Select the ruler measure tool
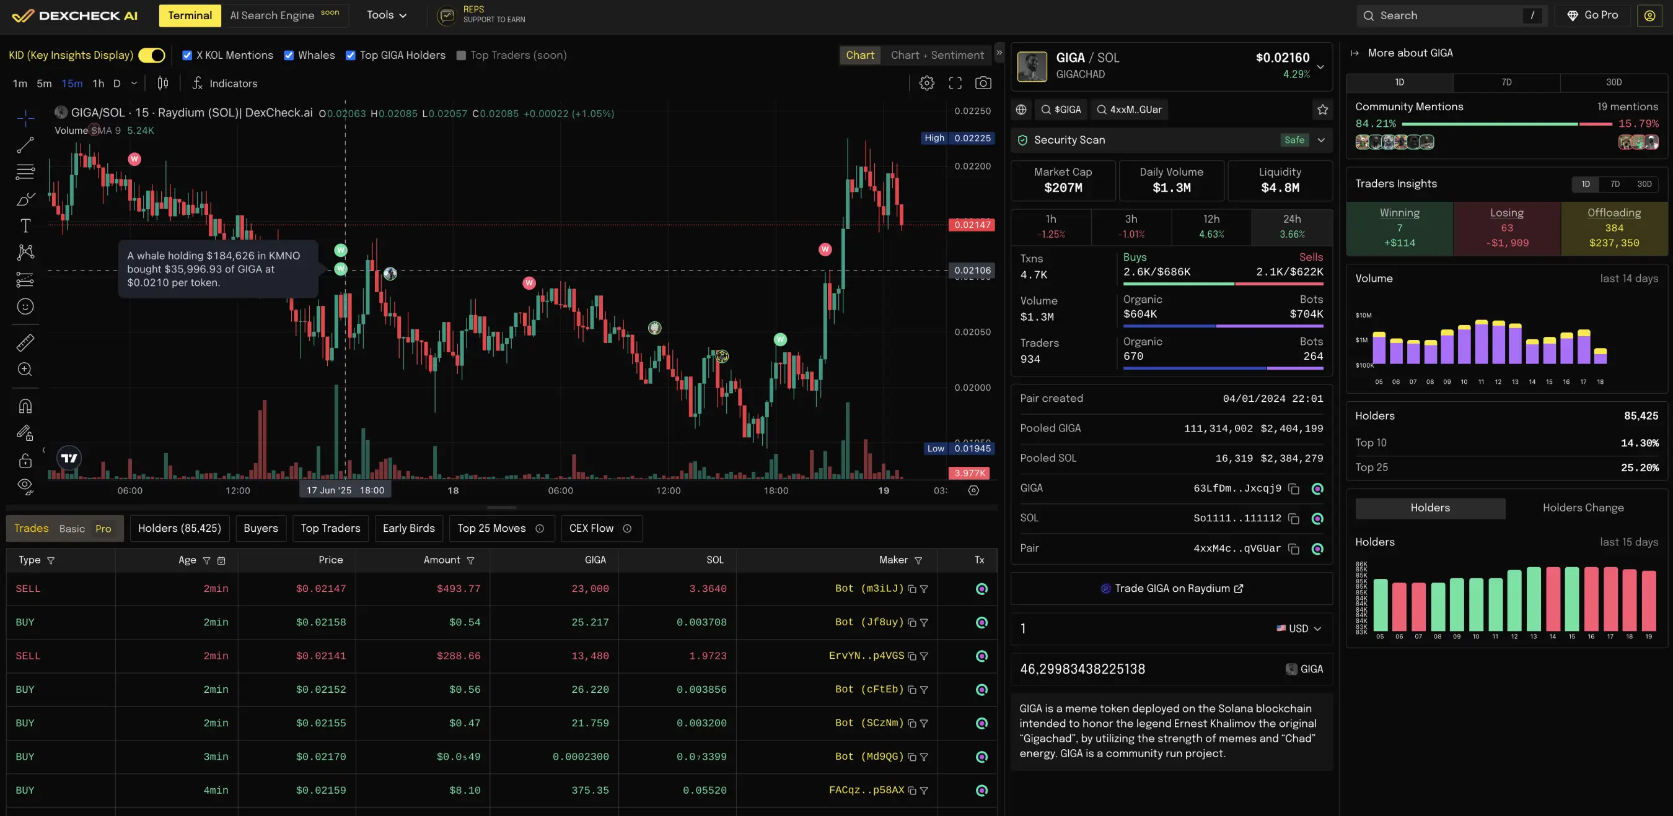This screenshot has height=816, width=1673. pos(25,342)
